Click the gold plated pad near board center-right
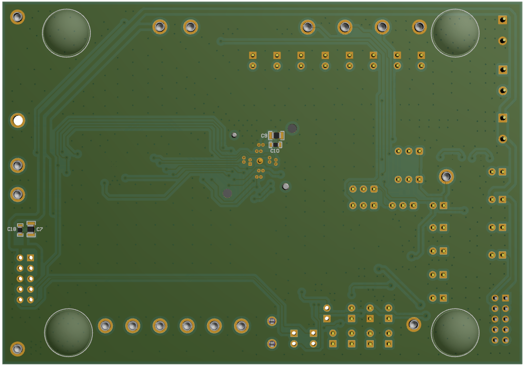Viewport: 525px width, 367px height. pos(447,176)
